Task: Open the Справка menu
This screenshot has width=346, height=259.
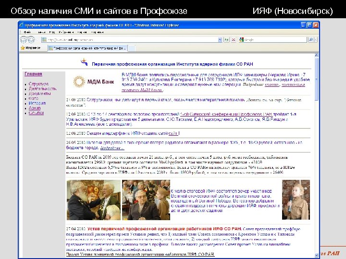Action: [x=97, y=32]
